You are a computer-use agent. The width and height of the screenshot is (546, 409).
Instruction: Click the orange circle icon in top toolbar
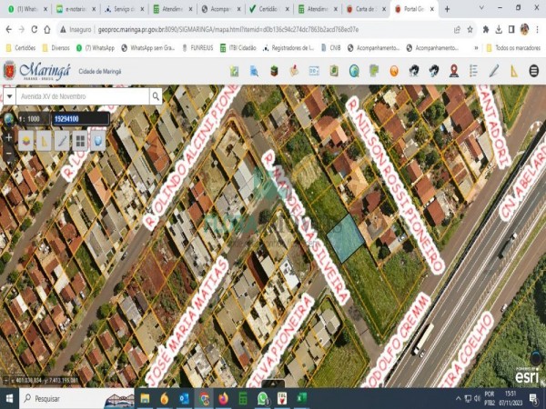393,70
